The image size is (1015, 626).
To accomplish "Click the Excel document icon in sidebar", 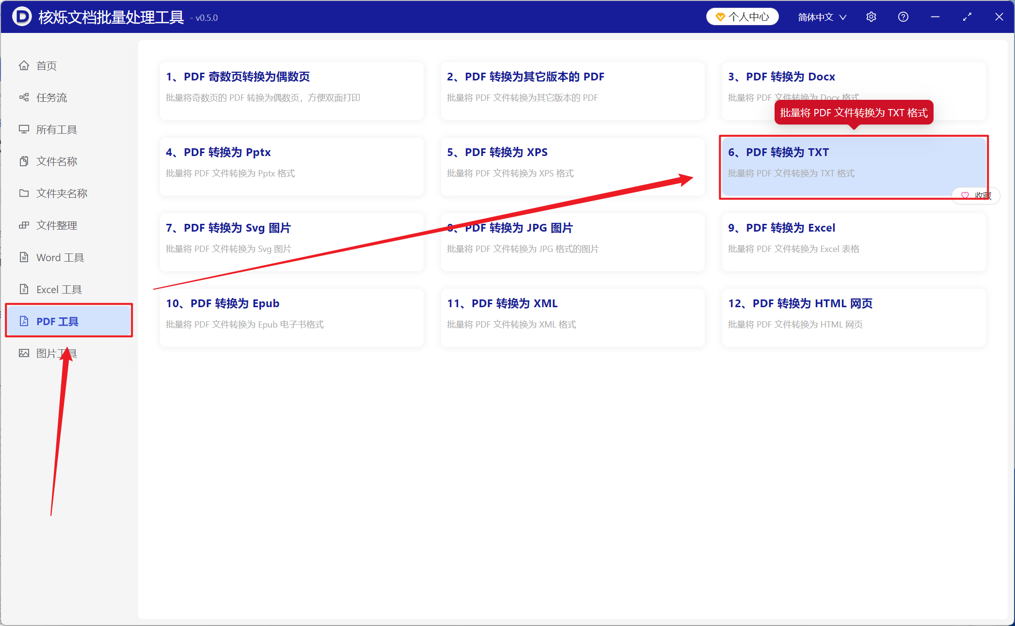I will (24, 289).
